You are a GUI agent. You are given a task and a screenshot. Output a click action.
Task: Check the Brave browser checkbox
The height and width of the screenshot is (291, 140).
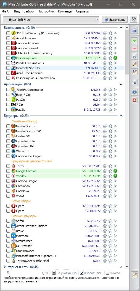[x=8, y=231]
